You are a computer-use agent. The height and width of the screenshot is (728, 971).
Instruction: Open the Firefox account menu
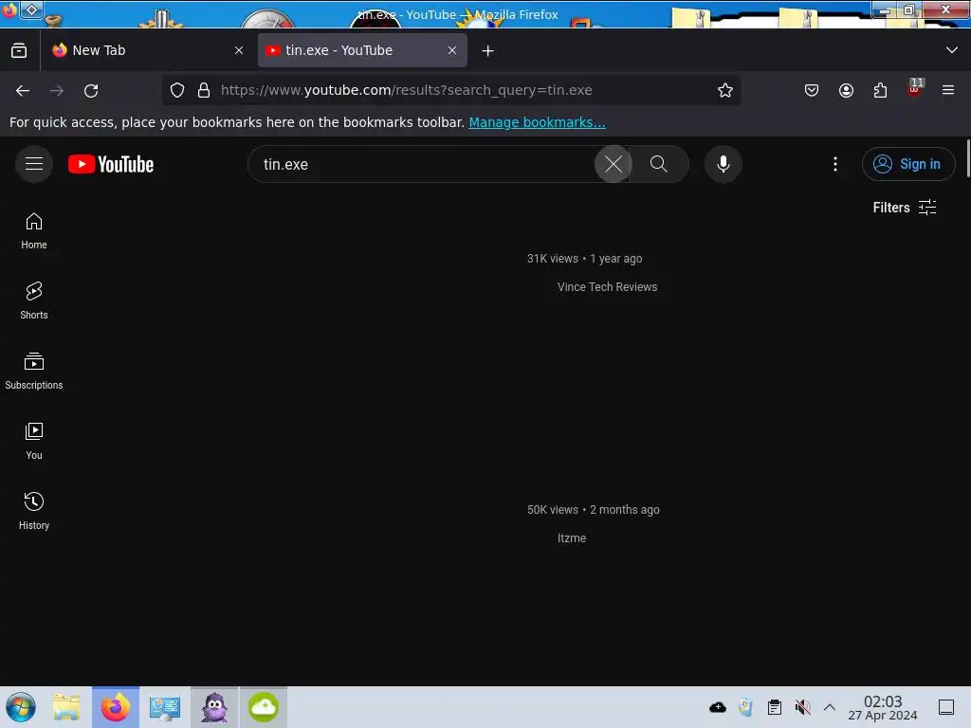coord(846,90)
